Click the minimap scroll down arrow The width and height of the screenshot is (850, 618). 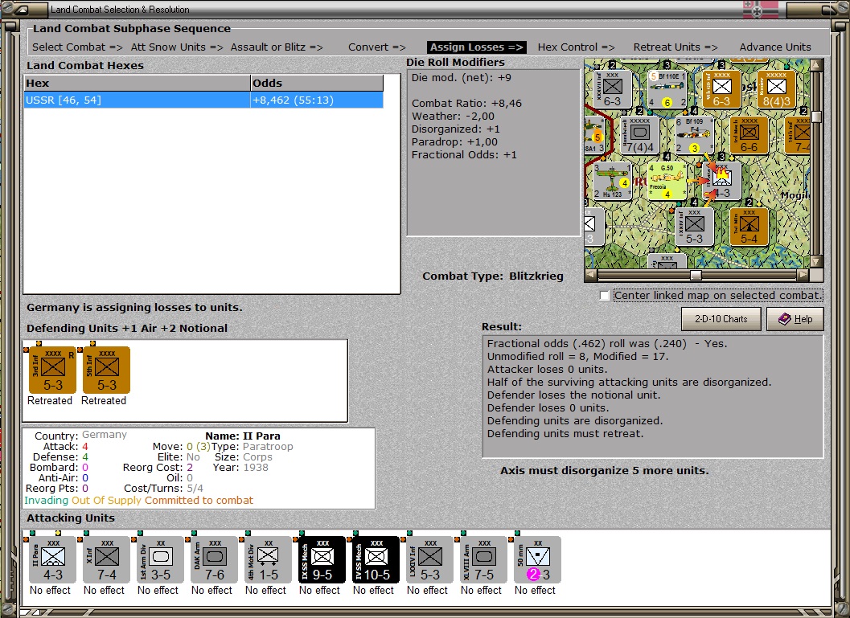click(816, 262)
